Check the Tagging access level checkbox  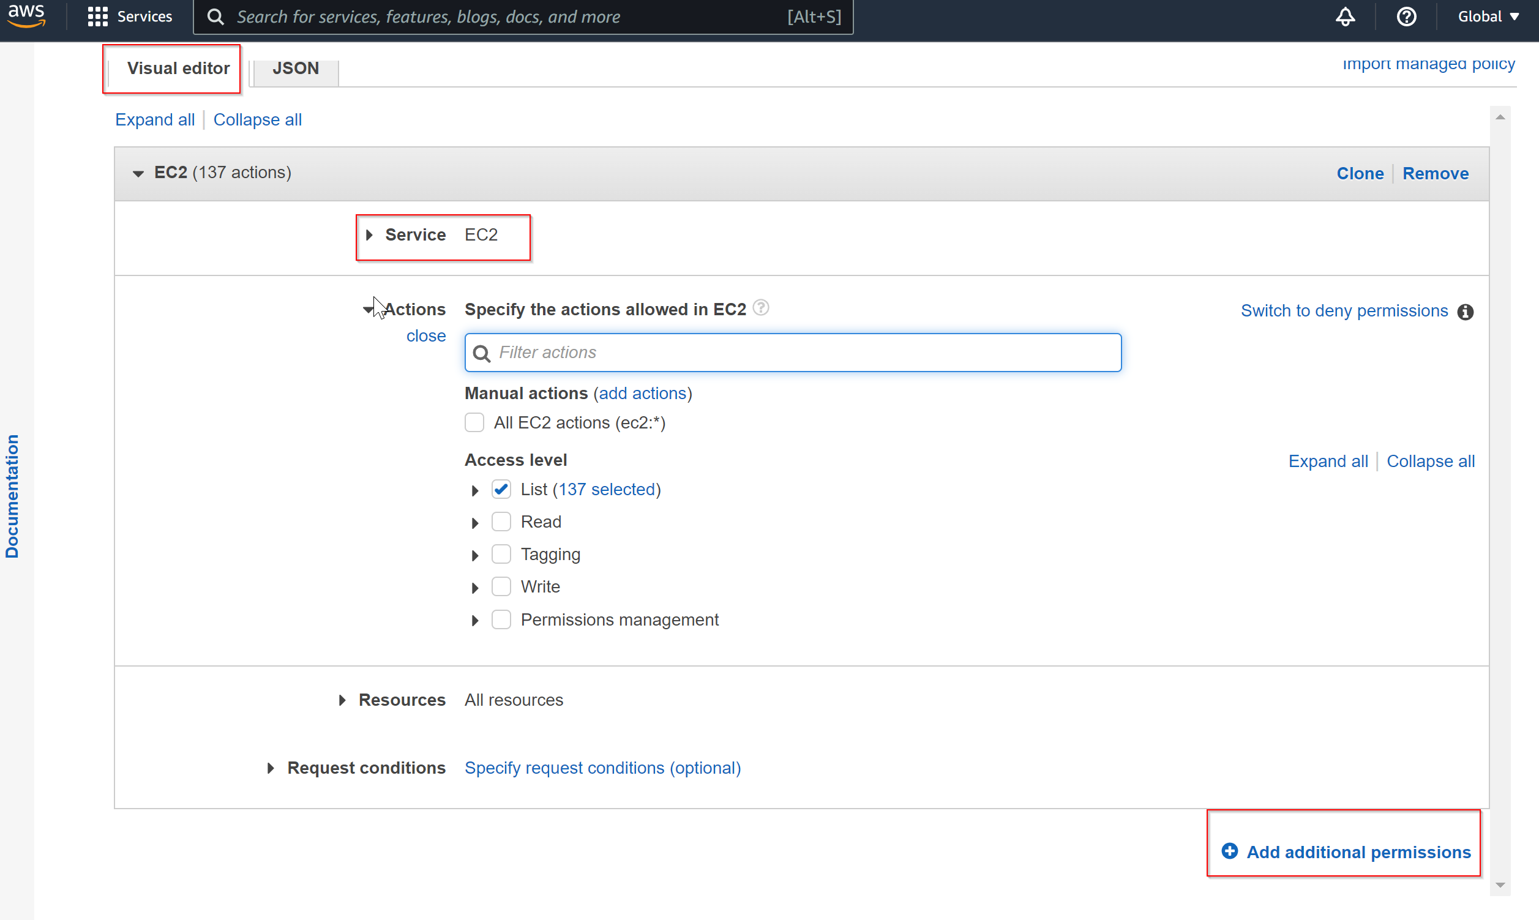[501, 554]
